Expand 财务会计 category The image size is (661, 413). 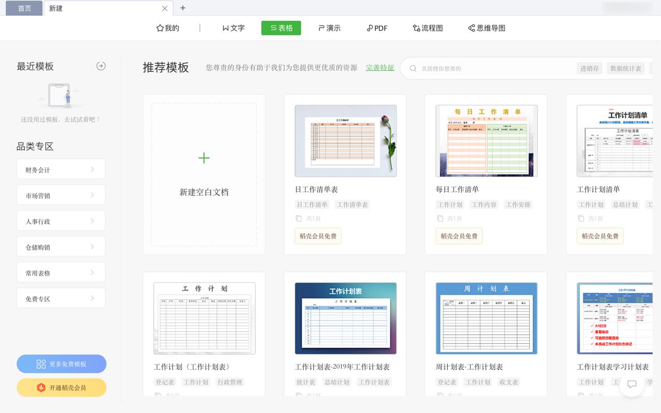[61, 169]
